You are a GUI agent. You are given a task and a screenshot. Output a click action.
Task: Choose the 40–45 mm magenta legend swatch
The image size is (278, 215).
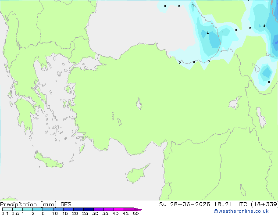tap(119, 209)
